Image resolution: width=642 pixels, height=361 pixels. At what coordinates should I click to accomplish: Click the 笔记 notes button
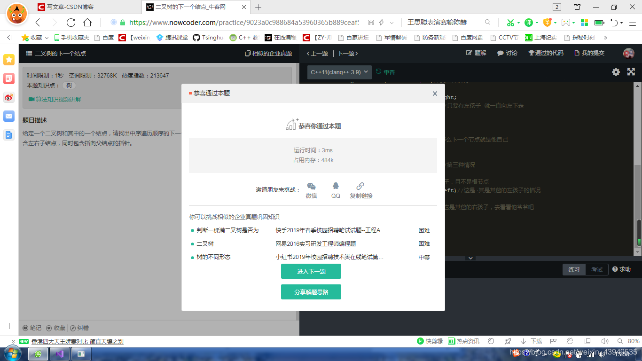(x=32, y=328)
